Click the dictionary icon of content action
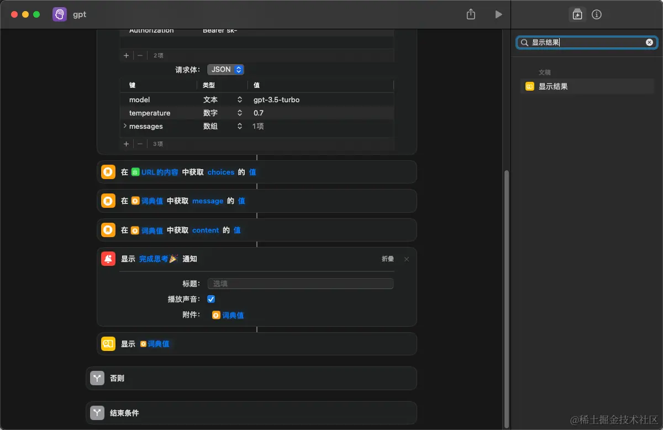 [x=108, y=230]
